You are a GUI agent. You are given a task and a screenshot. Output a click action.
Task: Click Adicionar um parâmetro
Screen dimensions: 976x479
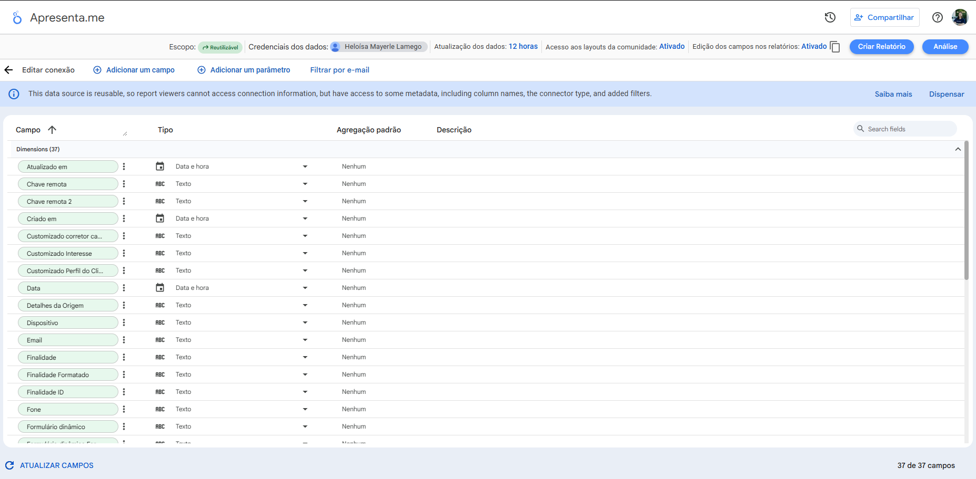coord(244,70)
